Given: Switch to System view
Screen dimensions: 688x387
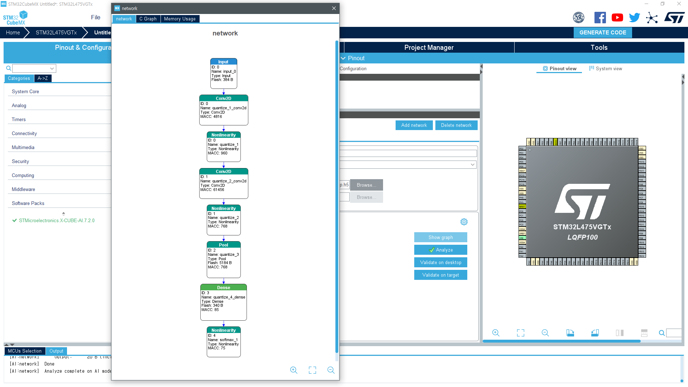Looking at the screenshot, I should 605,68.
